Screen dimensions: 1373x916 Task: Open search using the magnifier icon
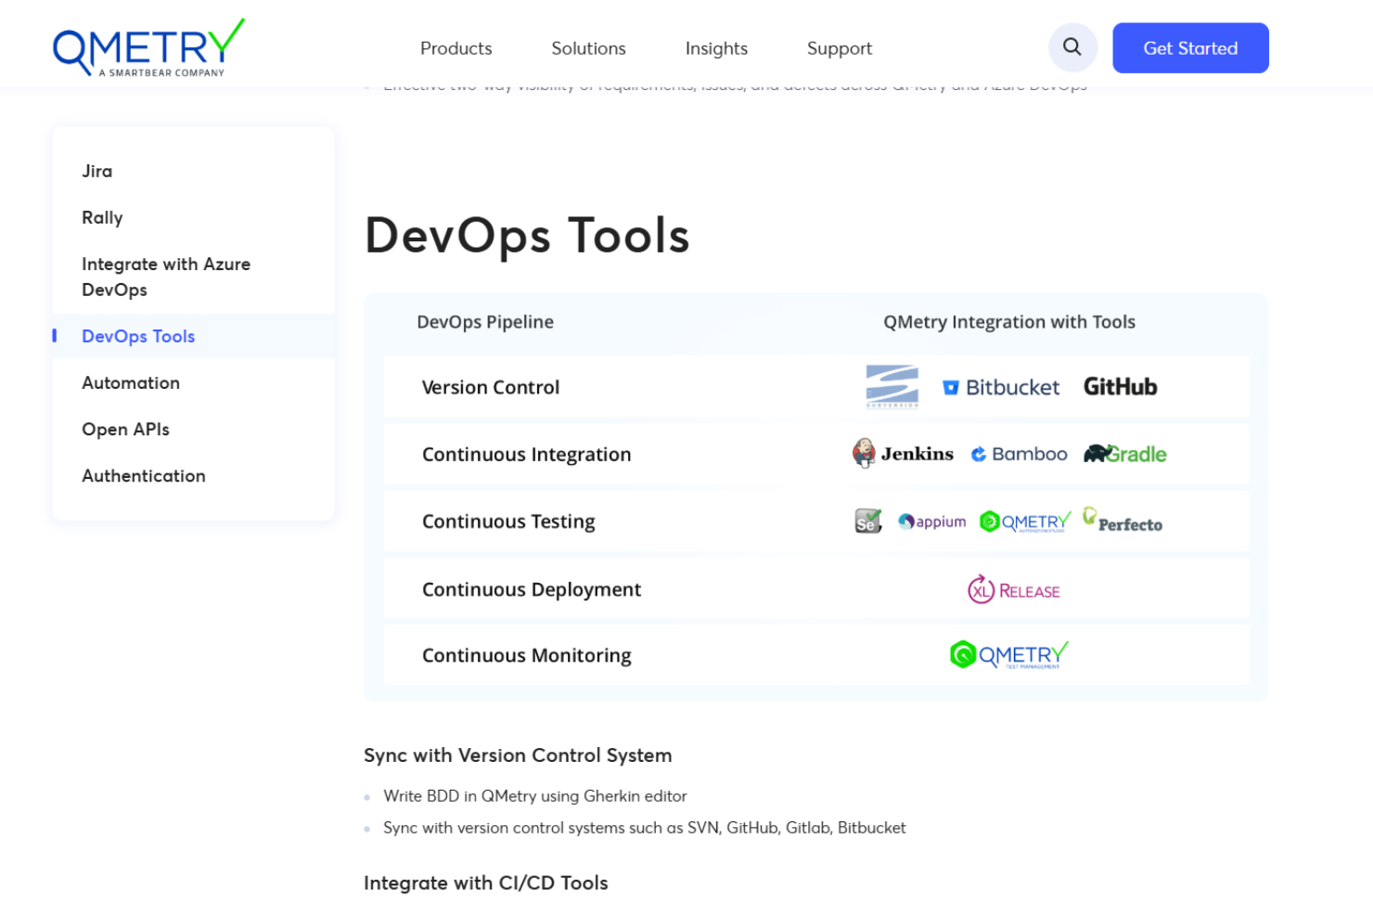coord(1072,46)
